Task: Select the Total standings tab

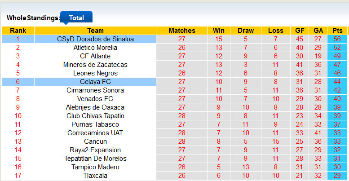Action: [76, 18]
